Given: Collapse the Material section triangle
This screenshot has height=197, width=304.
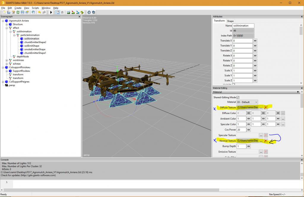Looking at the screenshot, I should 298,92.
